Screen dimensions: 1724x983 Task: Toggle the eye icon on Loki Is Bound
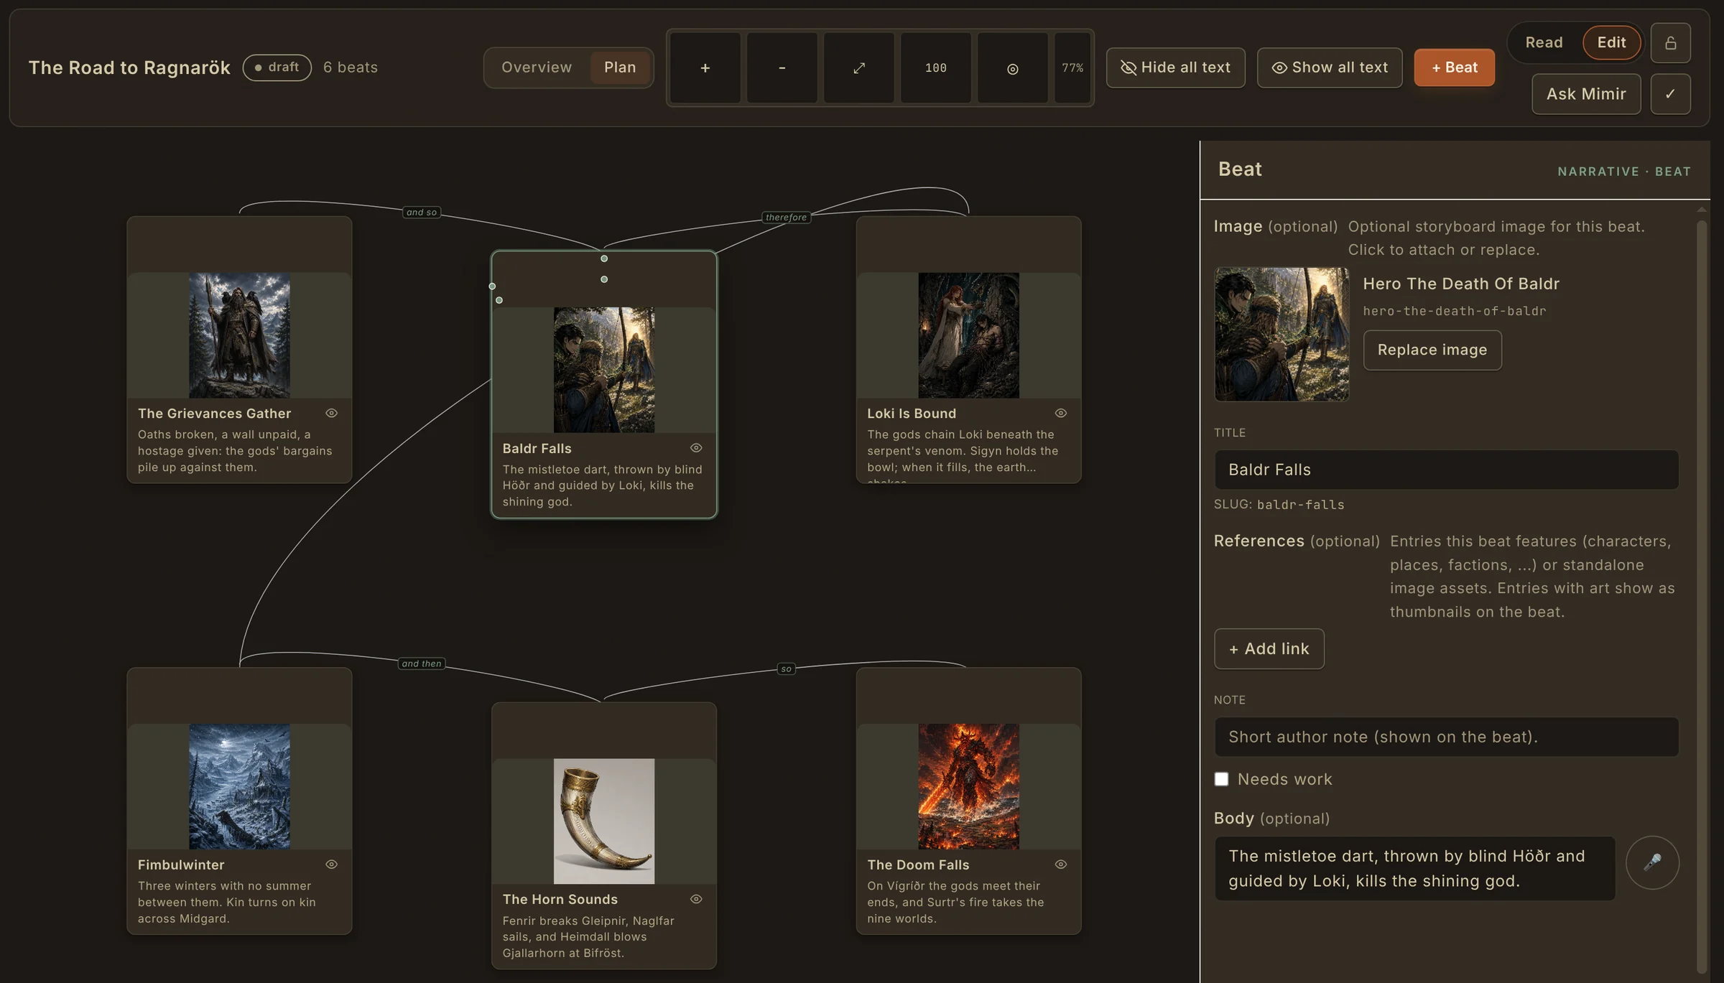[1060, 413]
